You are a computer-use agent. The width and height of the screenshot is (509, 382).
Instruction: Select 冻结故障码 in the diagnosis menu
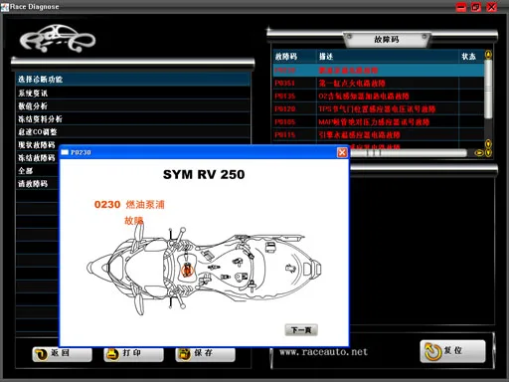click(x=37, y=158)
